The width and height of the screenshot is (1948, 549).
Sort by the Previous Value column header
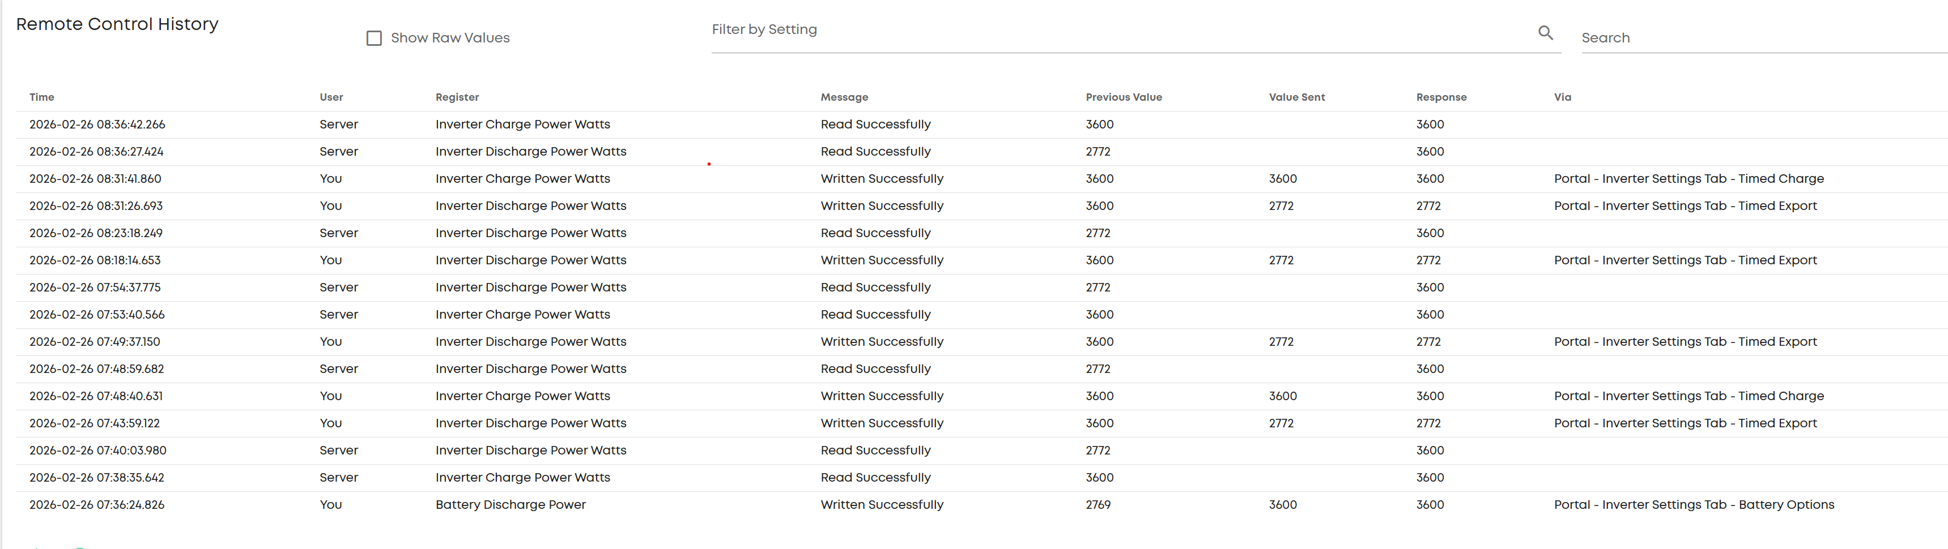coord(1124,97)
